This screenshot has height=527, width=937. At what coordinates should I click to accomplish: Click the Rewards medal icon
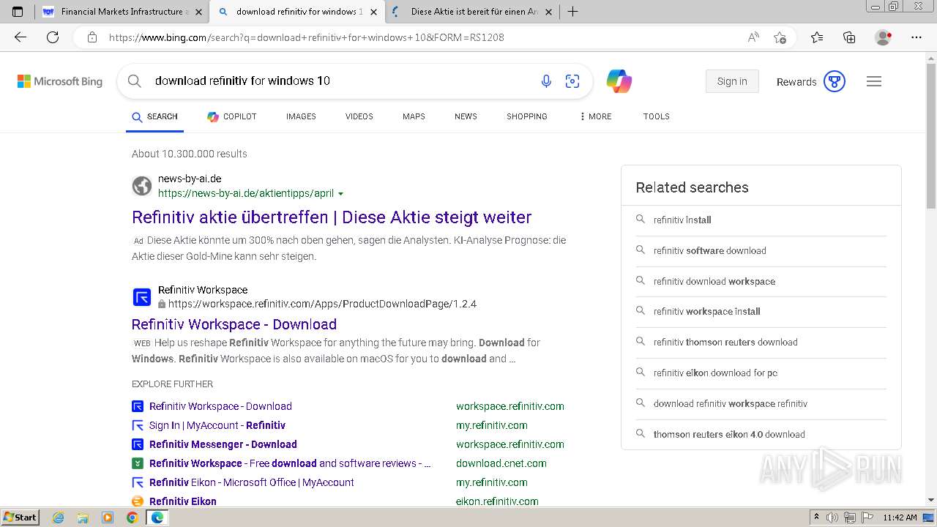pyautogui.click(x=835, y=81)
